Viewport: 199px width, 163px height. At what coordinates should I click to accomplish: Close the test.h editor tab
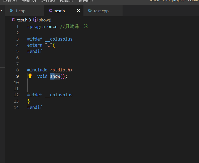coord(78,11)
